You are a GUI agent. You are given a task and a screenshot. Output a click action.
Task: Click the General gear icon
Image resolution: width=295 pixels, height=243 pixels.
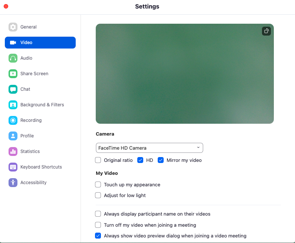tap(13, 27)
